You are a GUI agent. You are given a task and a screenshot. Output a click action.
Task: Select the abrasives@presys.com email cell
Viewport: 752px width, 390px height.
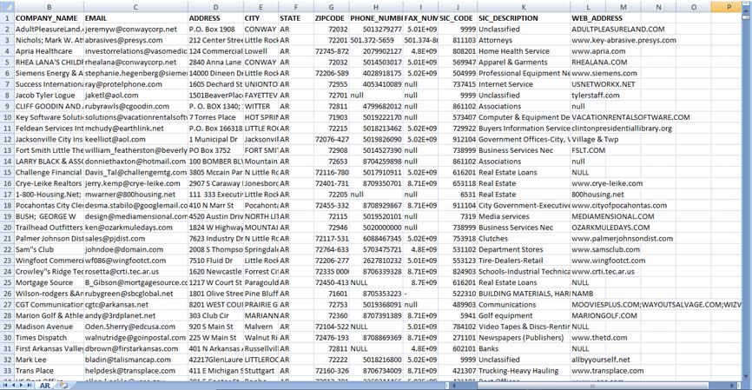[x=135, y=40]
